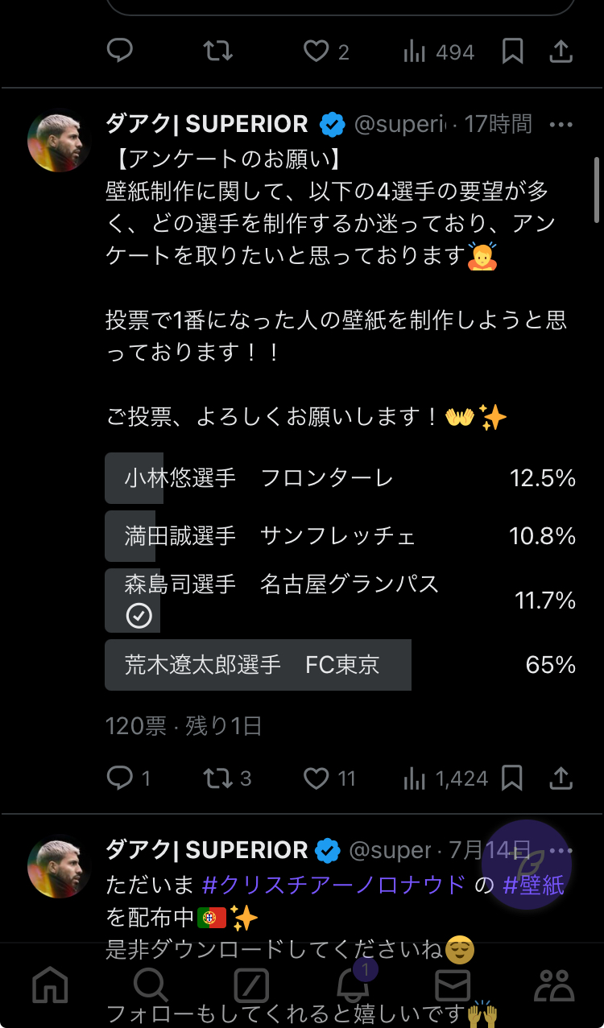
Task: Open more options menu for poll post
Action: [561, 125]
